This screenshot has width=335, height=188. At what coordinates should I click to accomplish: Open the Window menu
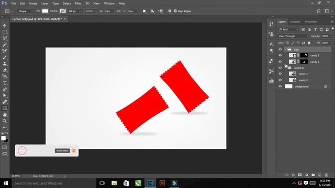[x=109, y=4]
